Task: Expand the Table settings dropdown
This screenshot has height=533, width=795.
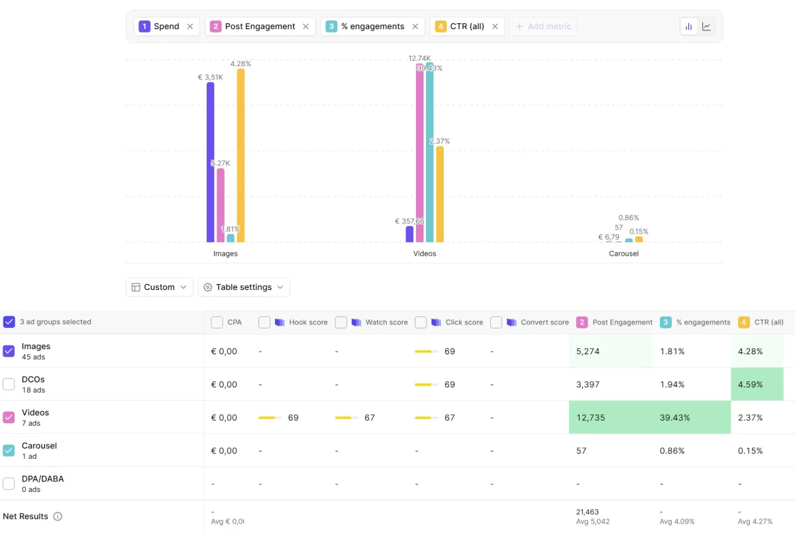Action: coord(244,287)
